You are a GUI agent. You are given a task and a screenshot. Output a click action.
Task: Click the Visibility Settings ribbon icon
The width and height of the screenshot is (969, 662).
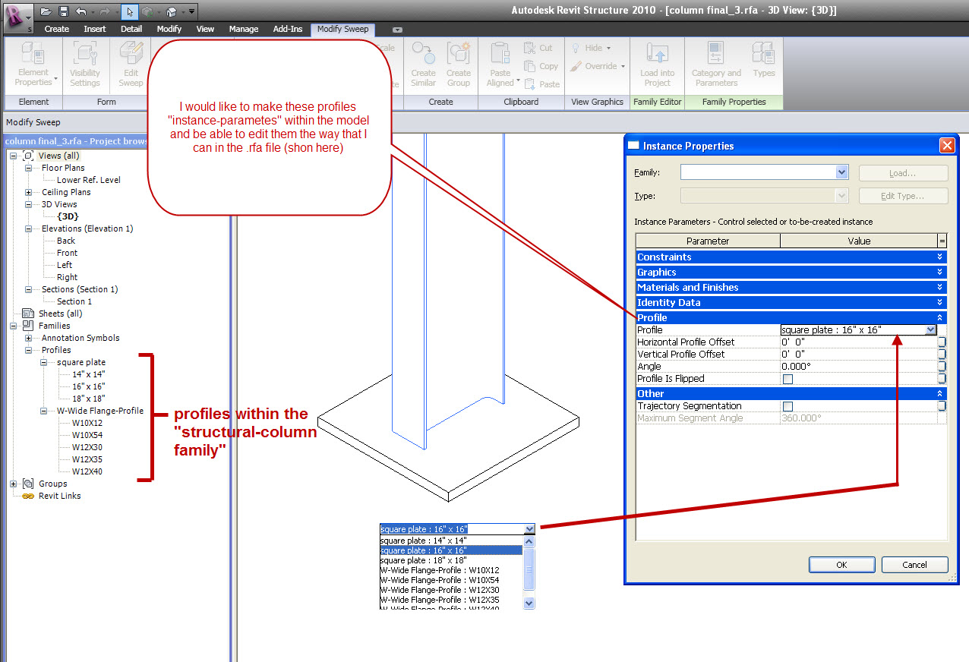point(85,53)
